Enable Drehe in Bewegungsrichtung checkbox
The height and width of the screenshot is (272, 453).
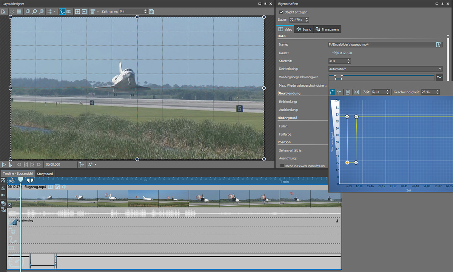click(x=282, y=166)
